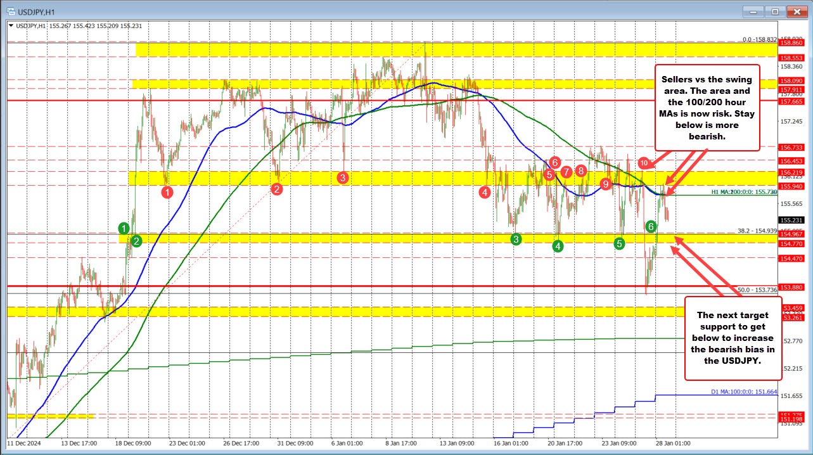Select the current price tag 155.231

[791, 220]
